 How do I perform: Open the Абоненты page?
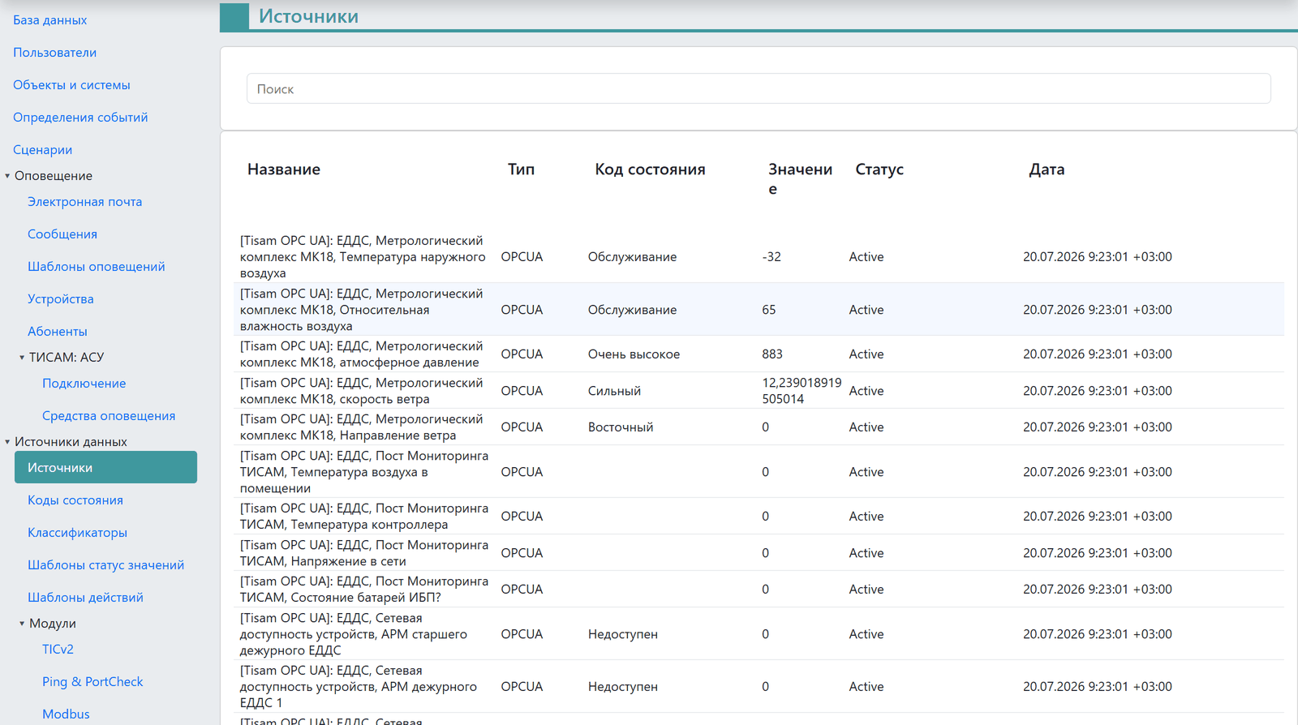coord(57,331)
